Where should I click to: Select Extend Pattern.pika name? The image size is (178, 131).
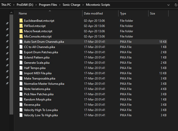[x=37, y=57]
